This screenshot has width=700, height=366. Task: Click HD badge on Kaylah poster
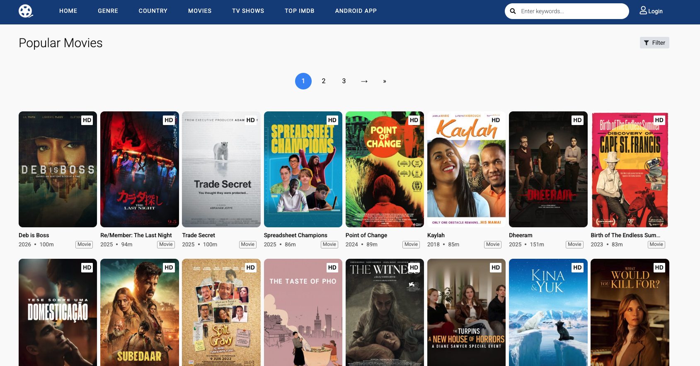[496, 120]
